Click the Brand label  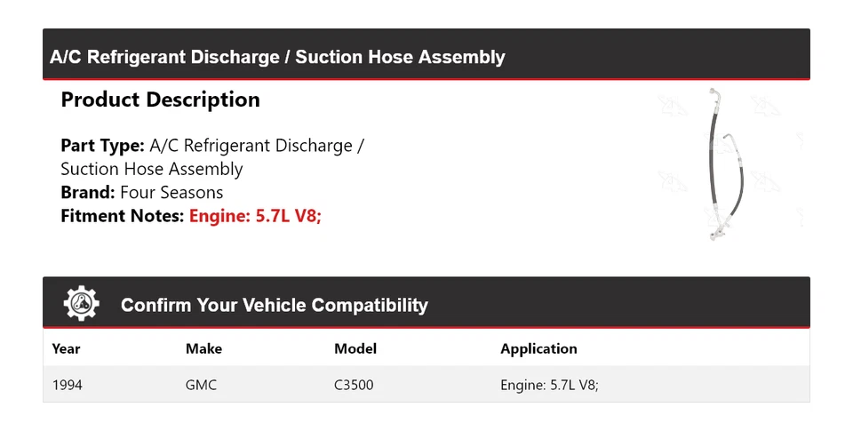pyautogui.click(x=87, y=192)
